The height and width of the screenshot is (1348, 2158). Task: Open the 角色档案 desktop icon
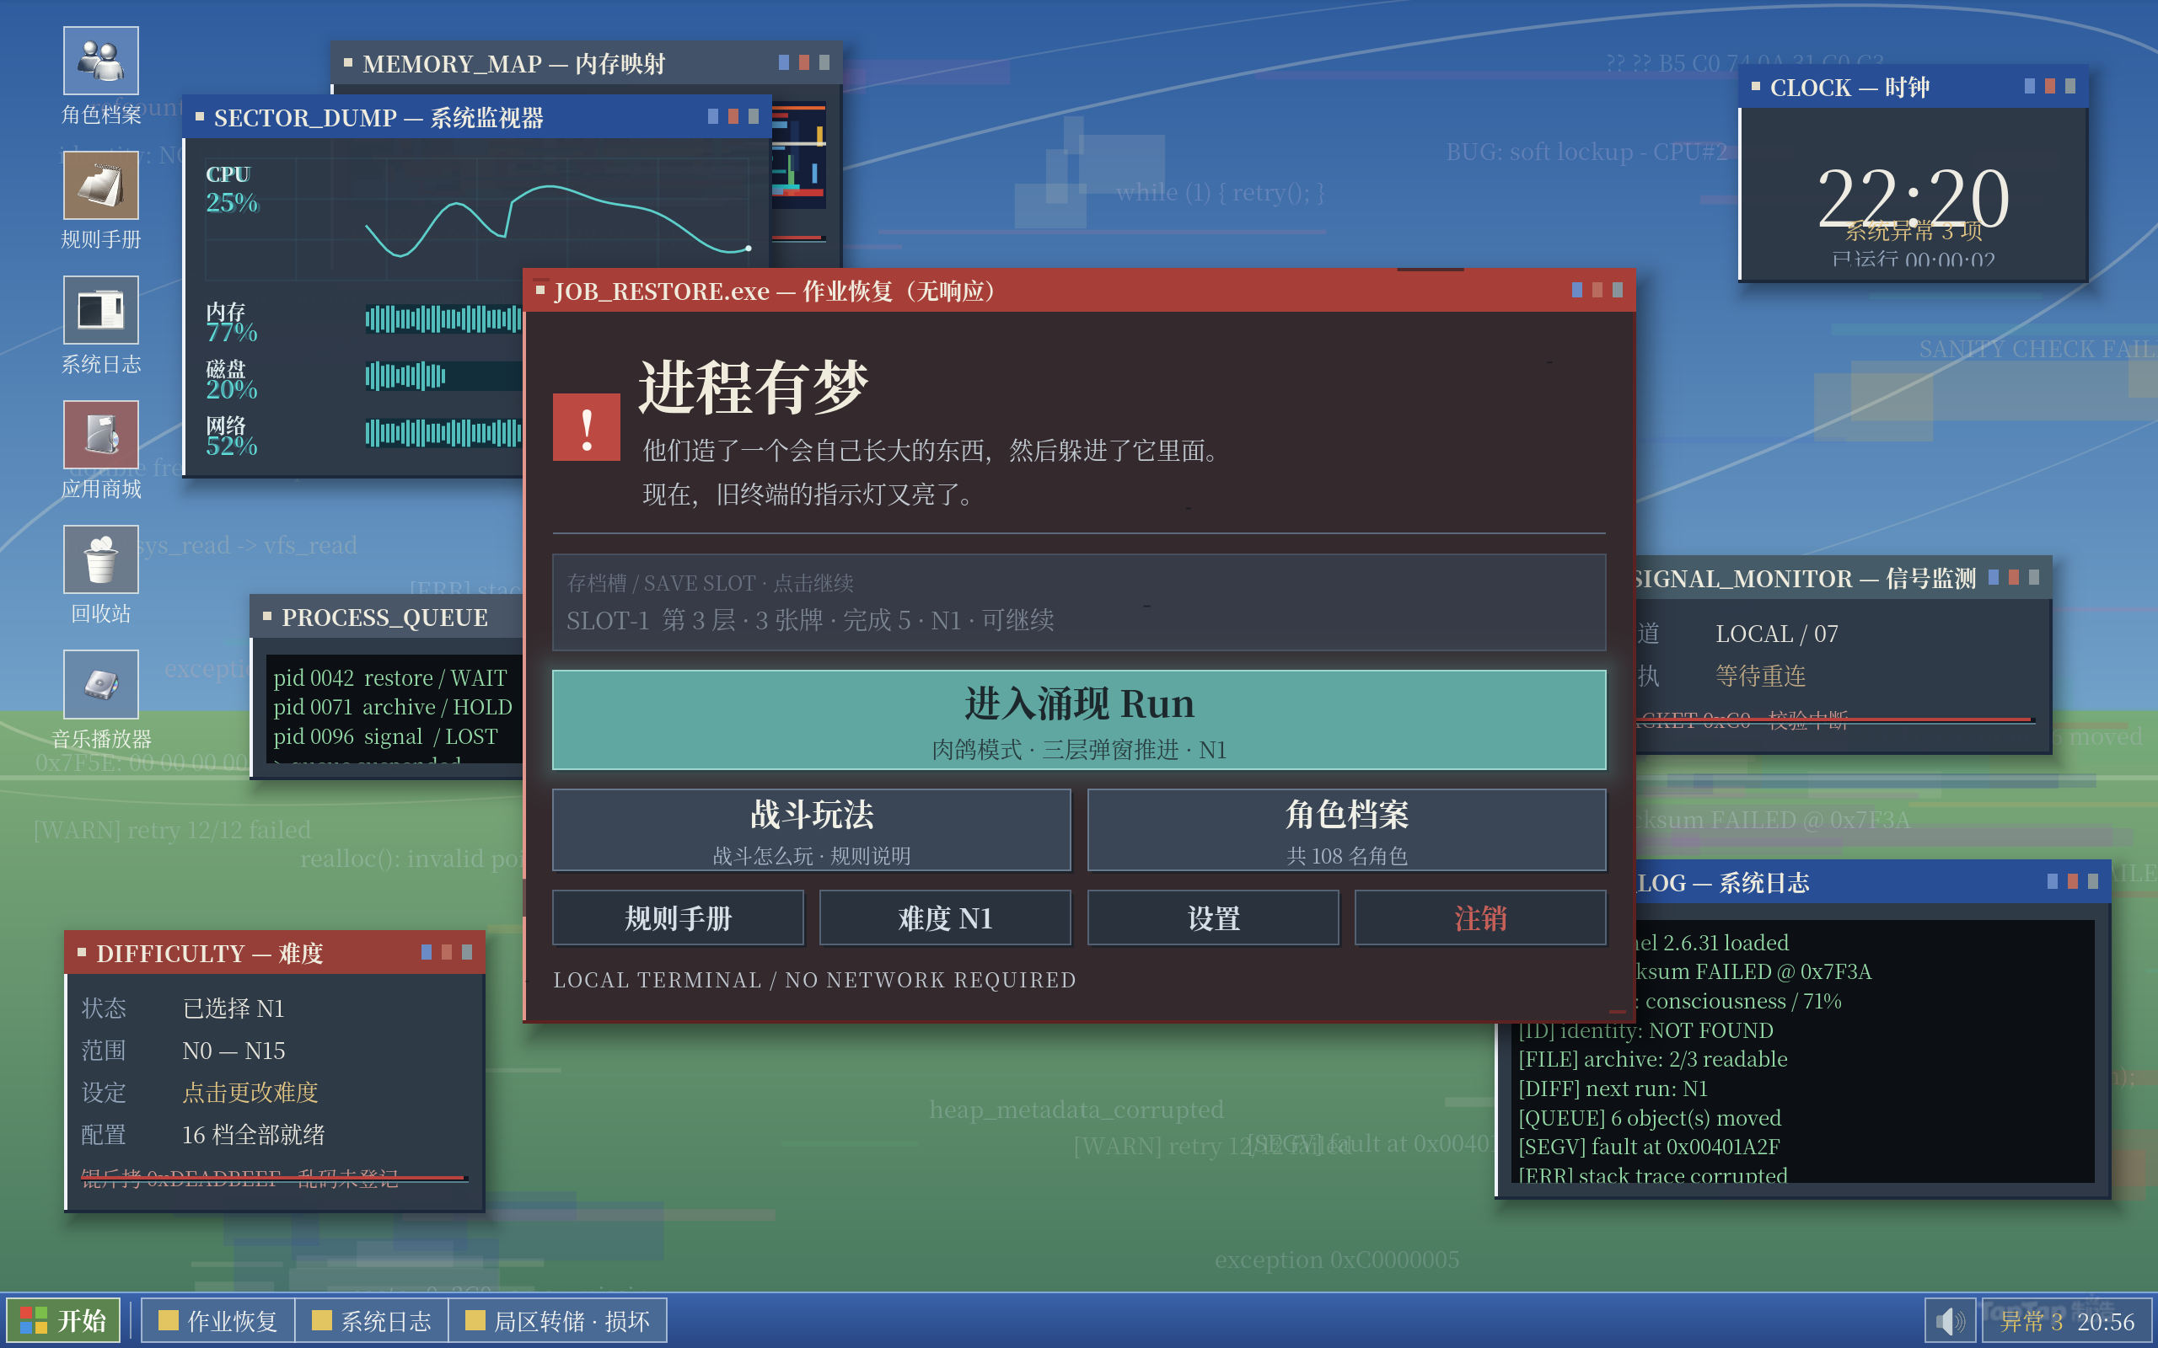click(x=101, y=77)
